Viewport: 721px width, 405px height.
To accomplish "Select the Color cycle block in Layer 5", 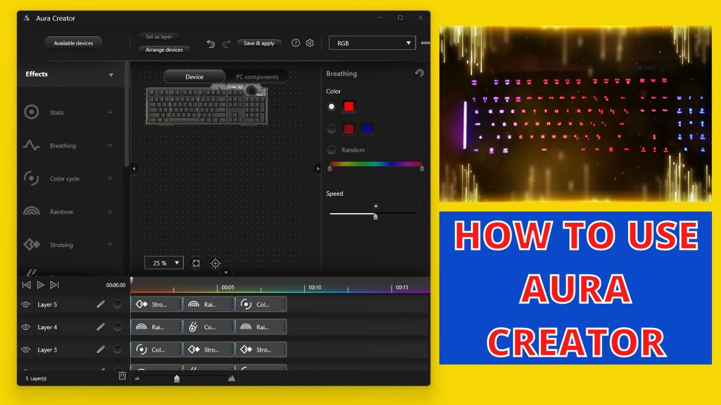I will click(261, 304).
